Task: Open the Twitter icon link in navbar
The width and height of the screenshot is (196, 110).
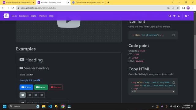Action: pyautogui.click(x=174, y=16)
